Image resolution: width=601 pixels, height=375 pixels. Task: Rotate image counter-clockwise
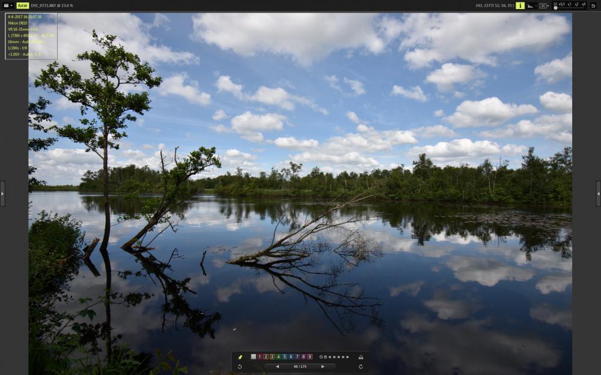click(240, 367)
